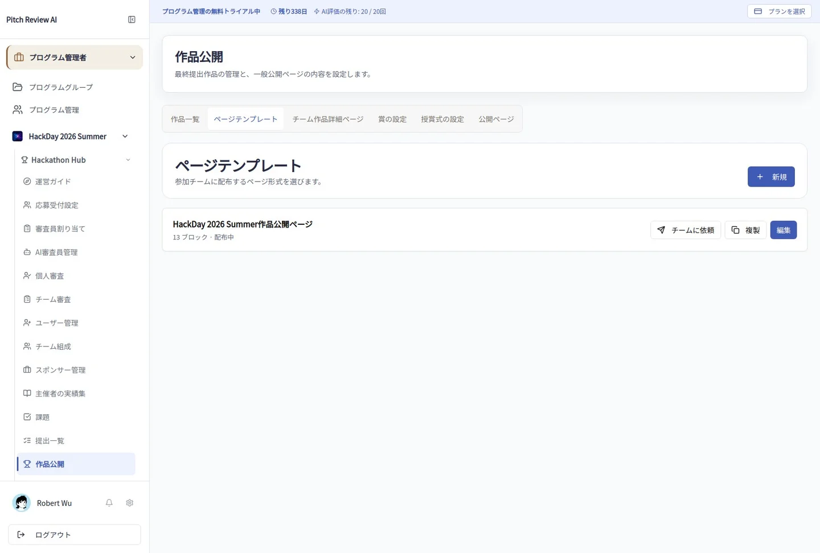Click 残り338日 trial status text

[289, 11]
